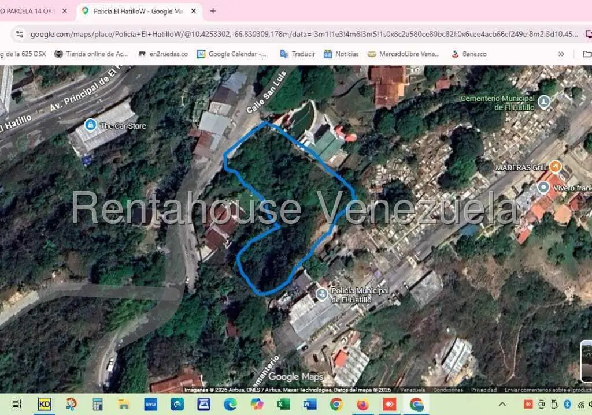This screenshot has height=415, width=592.
Task: Open Word on taskbar
Action: point(310,405)
